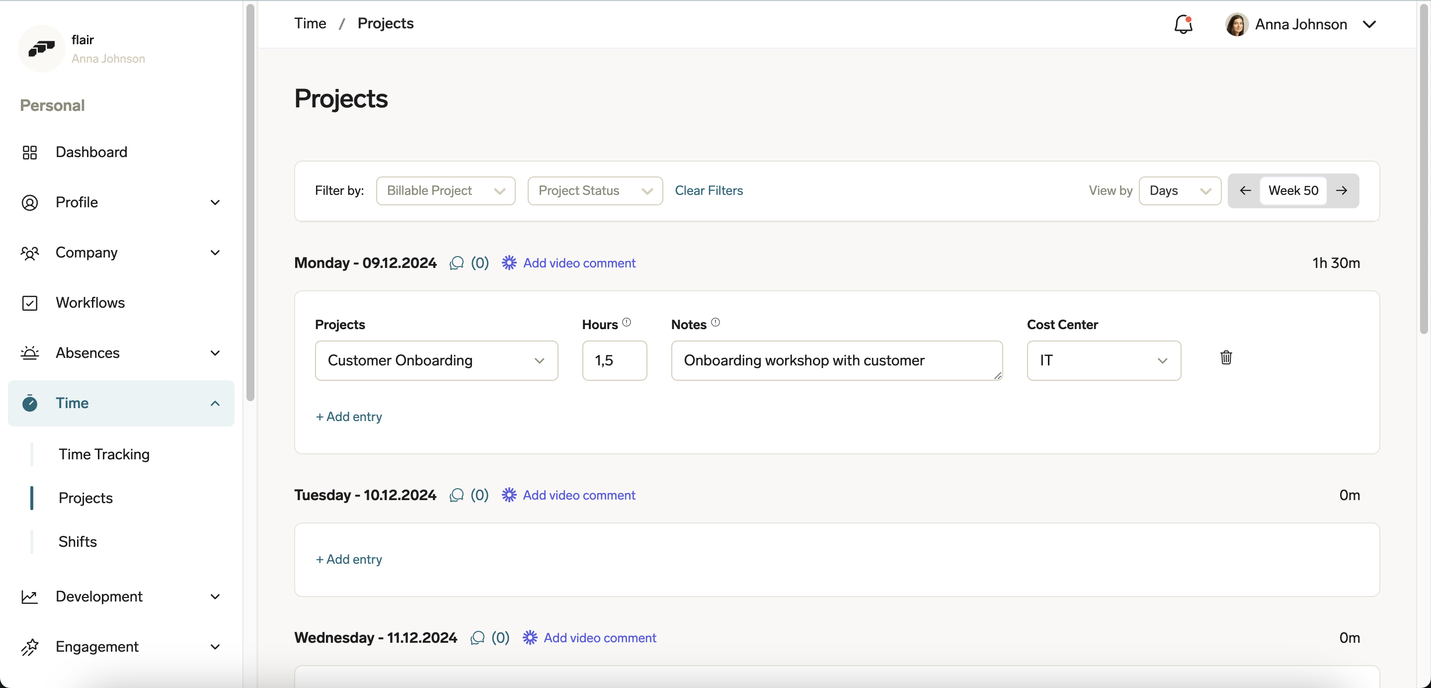Image resolution: width=1431 pixels, height=688 pixels.
Task: Open notifications via the bell icon
Action: (1183, 24)
